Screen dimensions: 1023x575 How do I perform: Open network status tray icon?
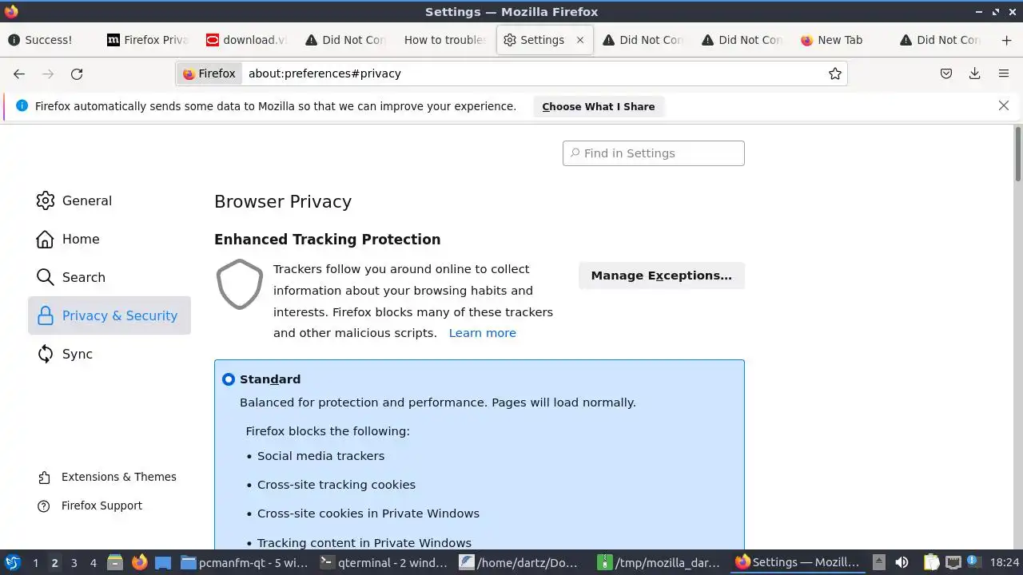(x=953, y=562)
